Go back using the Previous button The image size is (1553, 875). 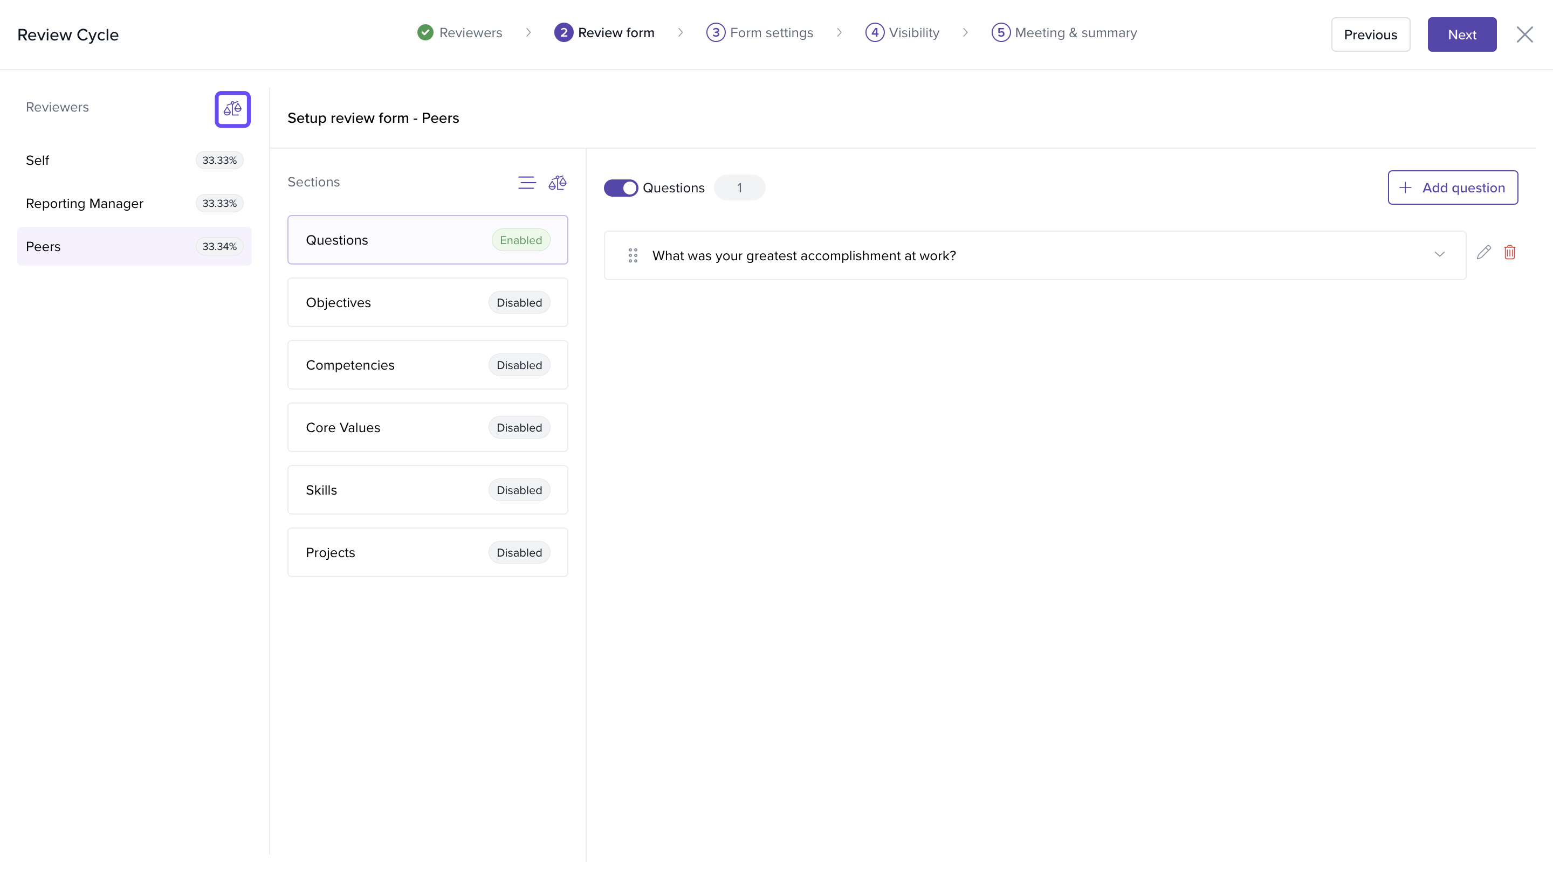[1370, 34]
